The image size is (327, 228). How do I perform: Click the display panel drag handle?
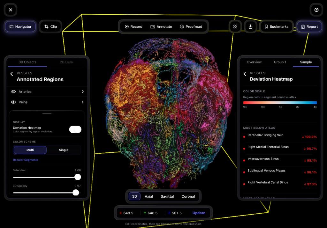pos(47,114)
